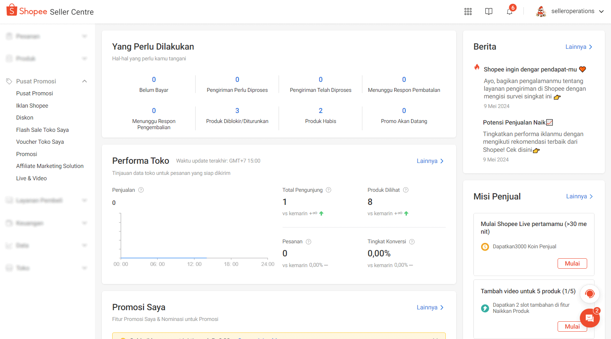Open the seller education book icon
This screenshot has height=339, width=611.
point(488,12)
